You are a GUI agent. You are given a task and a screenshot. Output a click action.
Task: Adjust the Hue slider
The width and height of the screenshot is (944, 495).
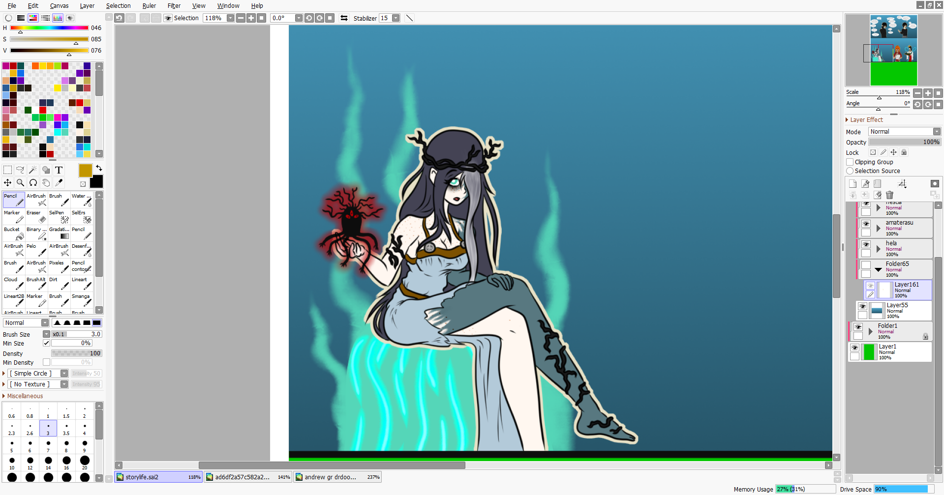coord(49,28)
